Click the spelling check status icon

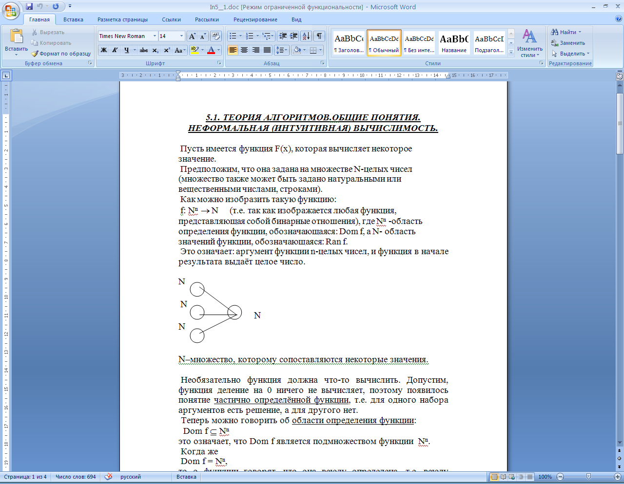109,477
